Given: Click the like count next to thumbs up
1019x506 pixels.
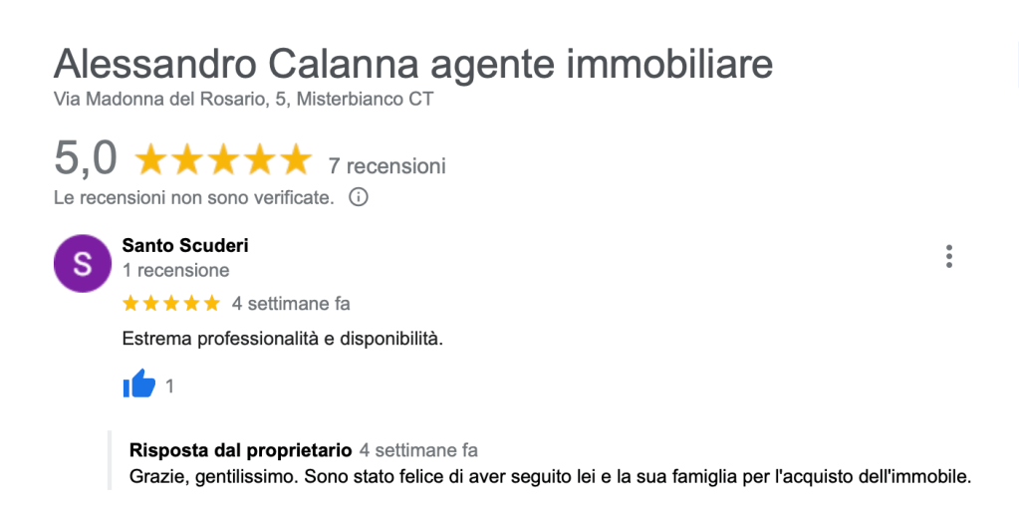Looking at the screenshot, I should click(x=170, y=385).
